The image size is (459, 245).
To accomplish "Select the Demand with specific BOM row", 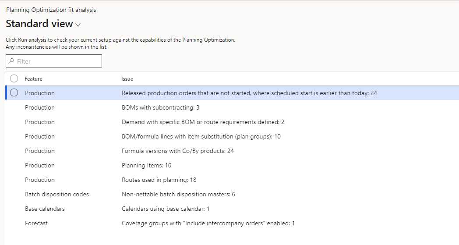I will pyautogui.click(x=203, y=122).
